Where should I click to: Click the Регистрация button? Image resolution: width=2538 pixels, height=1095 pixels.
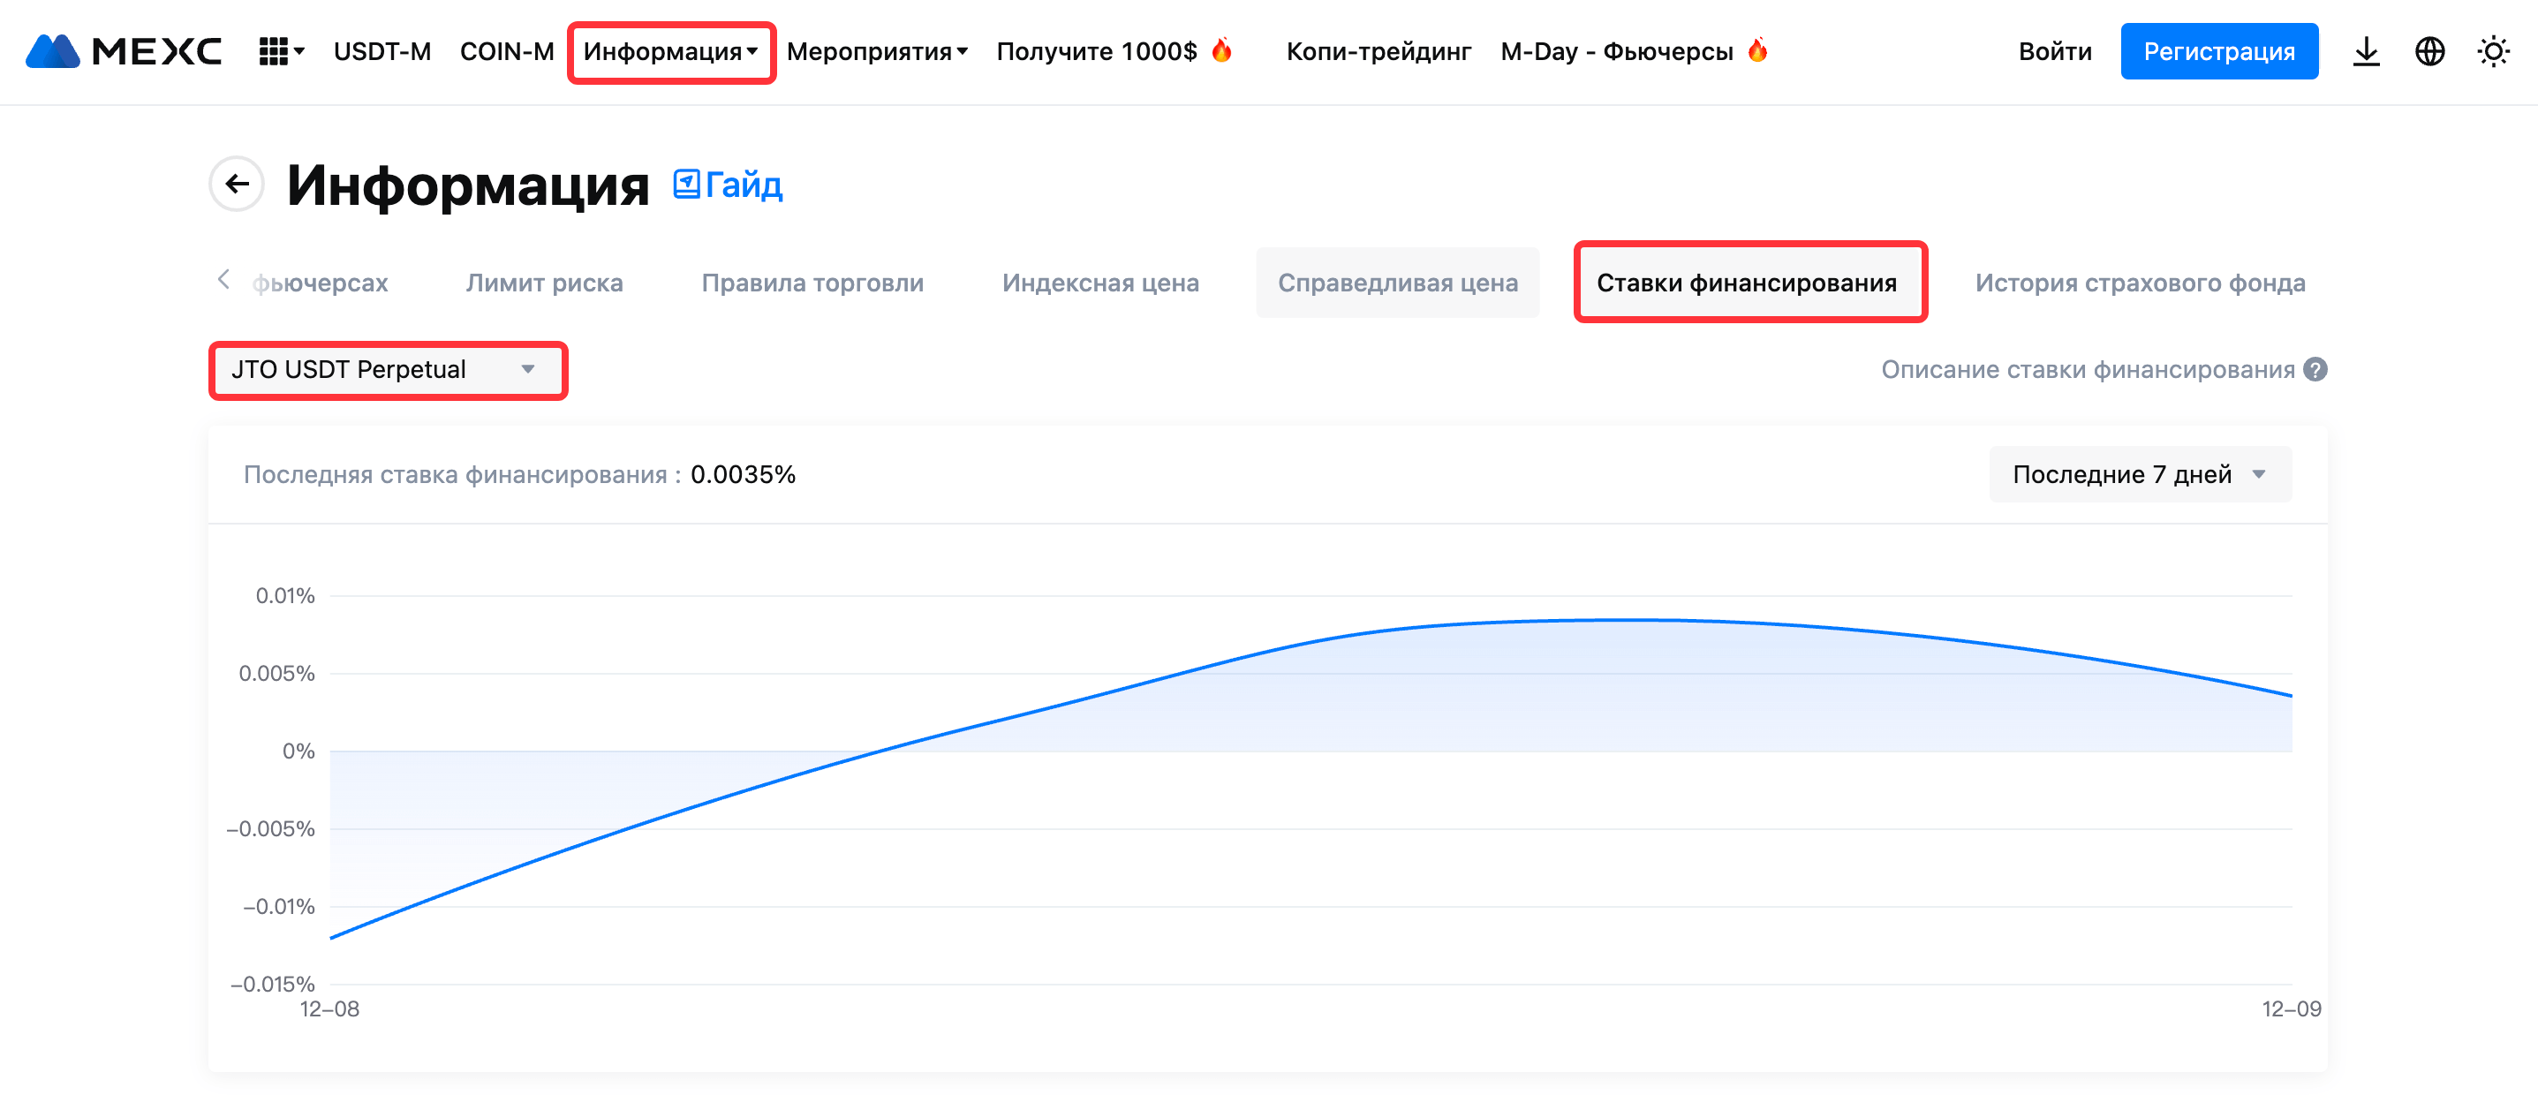pyautogui.click(x=2217, y=51)
